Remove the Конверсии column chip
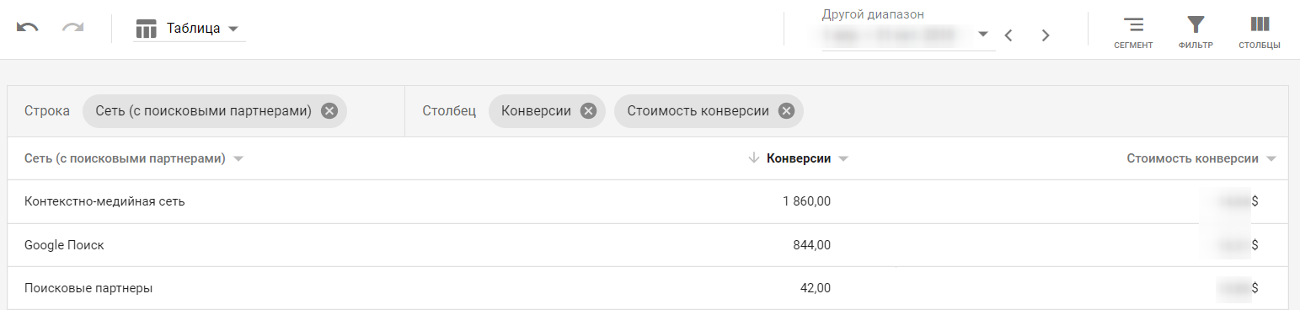Viewport: 1300px width, 310px height. [x=588, y=110]
